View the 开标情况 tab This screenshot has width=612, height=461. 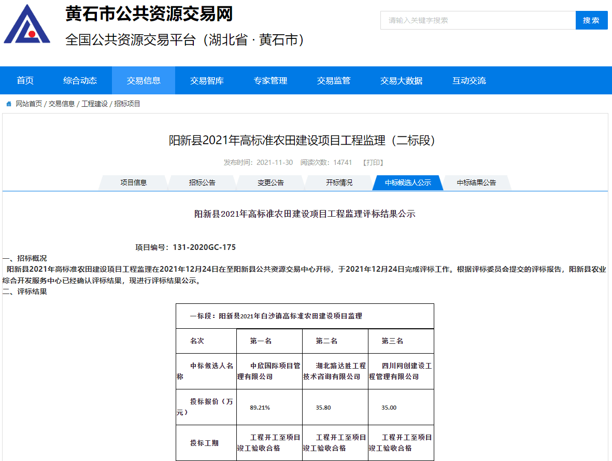[339, 183]
